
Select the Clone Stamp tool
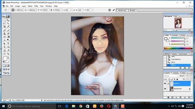pos(5,34)
